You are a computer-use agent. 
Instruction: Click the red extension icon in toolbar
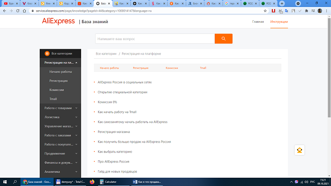pos(273,11)
